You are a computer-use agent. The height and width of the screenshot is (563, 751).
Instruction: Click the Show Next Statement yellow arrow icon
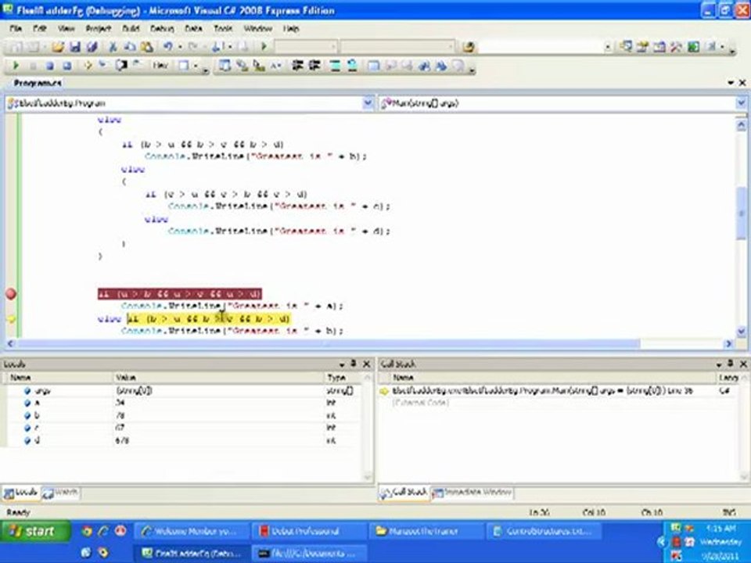[x=88, y=66]
